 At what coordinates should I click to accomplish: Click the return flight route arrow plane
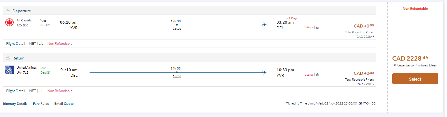(264, 72)
